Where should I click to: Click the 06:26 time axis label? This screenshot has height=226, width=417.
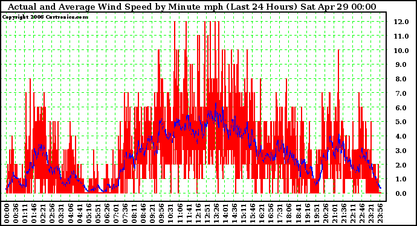click(x=106, y=213)
